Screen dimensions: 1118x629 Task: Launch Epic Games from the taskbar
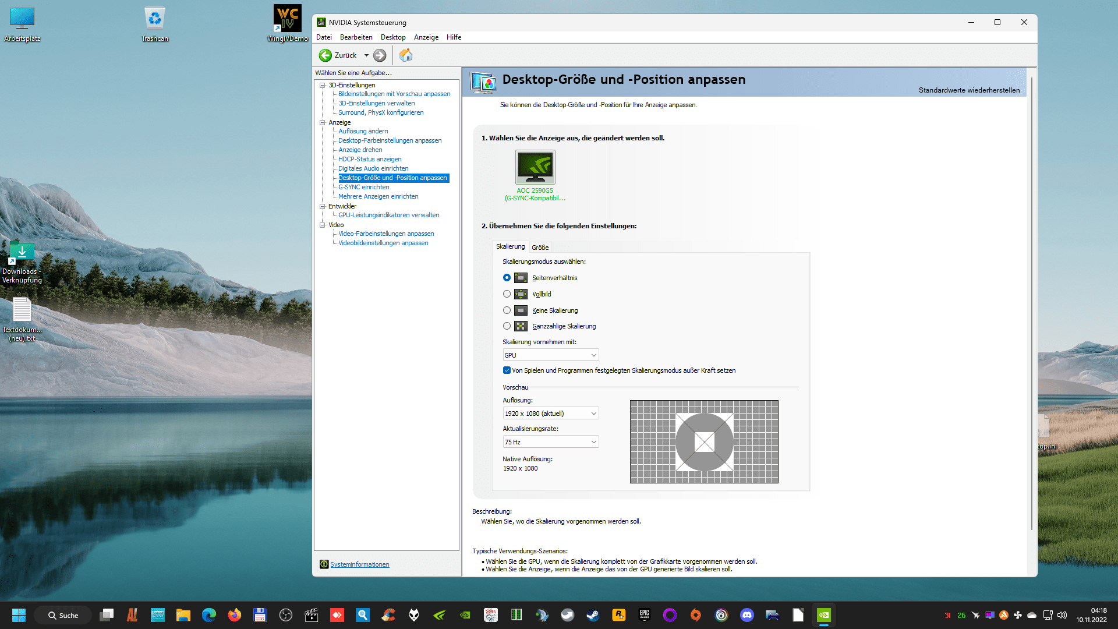tap(644, 615)
